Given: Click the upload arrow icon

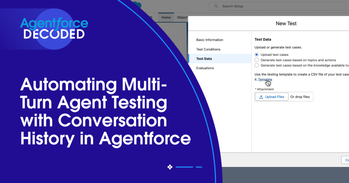Looking at the screenshot, I should [x=261, y=97].
